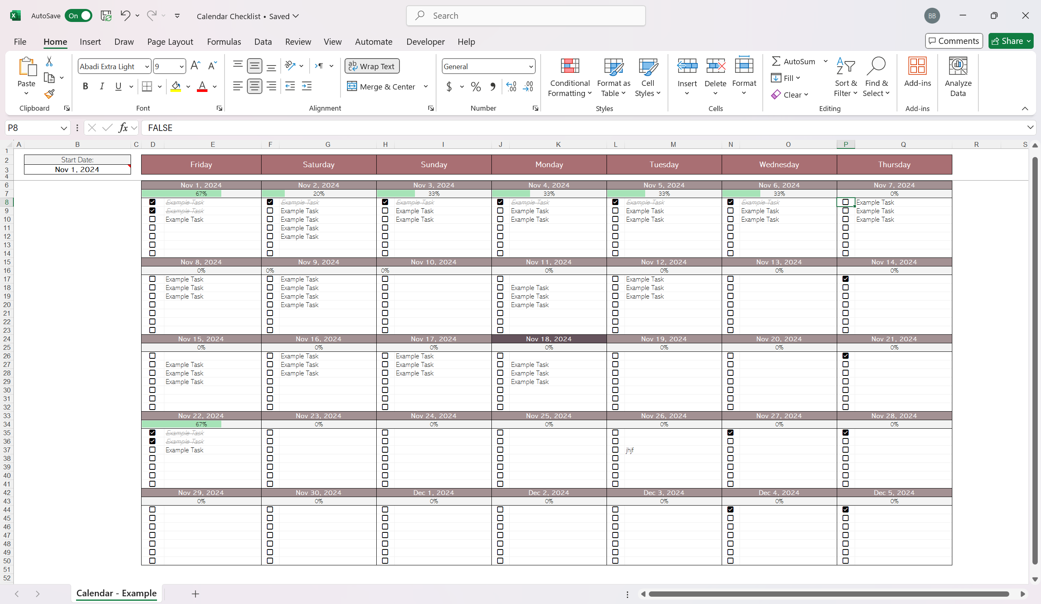
Task: Open the Page Layout ribbon tab
Action: coord(170,42)
